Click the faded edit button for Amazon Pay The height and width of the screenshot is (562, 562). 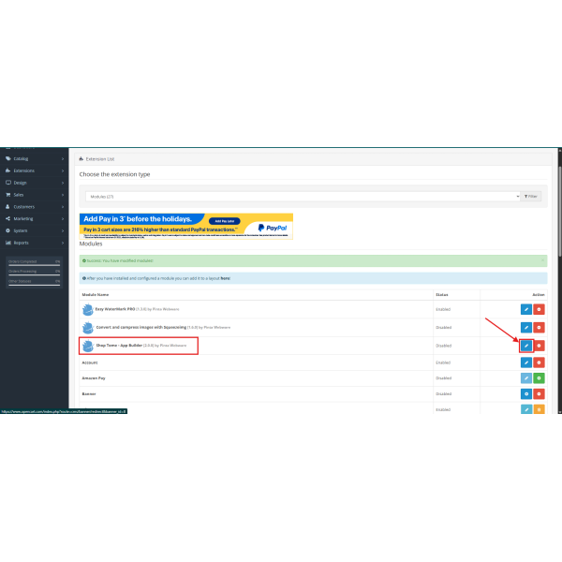(x=525, y=378)
